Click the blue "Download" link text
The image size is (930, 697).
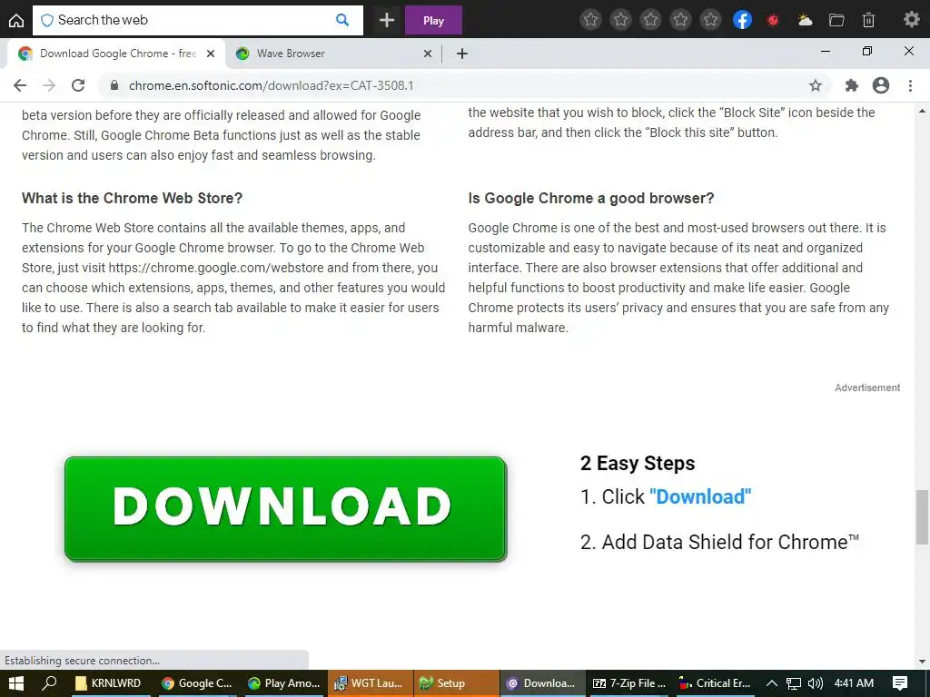700,496
